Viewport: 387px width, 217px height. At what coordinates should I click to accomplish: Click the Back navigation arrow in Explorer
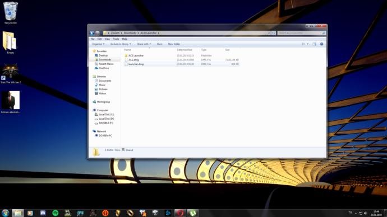92,33
